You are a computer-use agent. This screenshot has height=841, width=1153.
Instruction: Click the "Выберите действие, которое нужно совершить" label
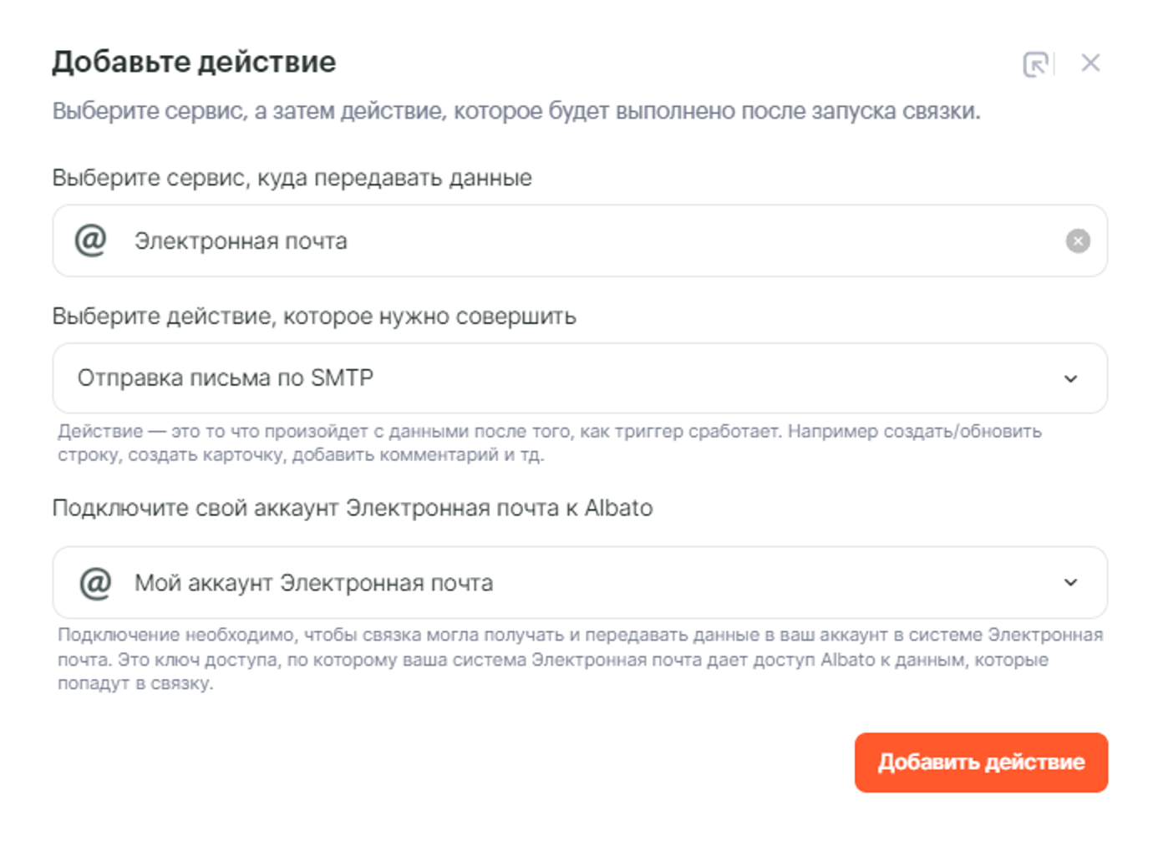(314, 317)
